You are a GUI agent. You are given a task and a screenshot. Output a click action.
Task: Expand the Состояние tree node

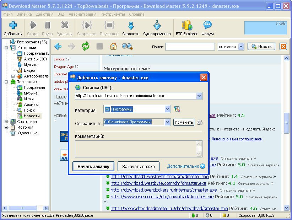[x=6, y=122]
